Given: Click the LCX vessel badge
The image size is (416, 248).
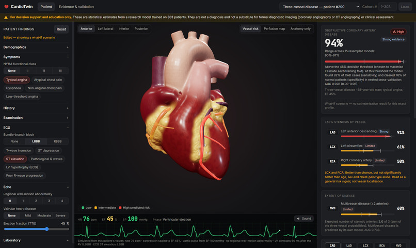Looking at the screenshot, I should 332,147.
